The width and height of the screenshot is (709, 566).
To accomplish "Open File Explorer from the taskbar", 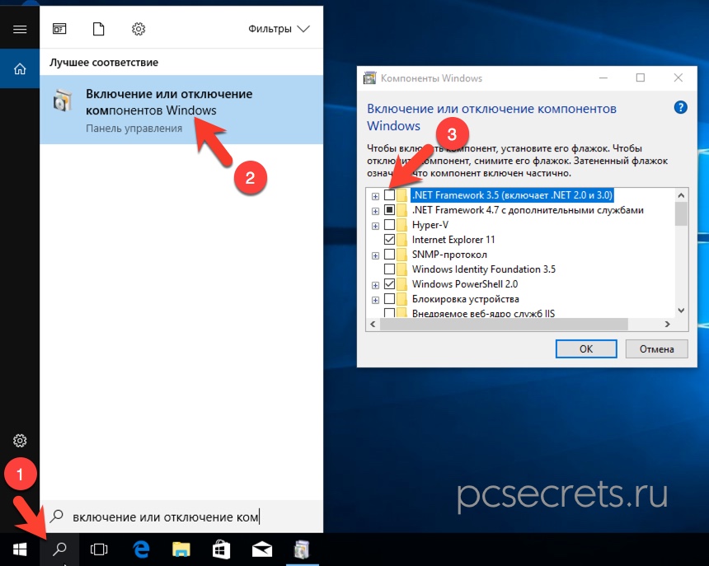I will coord(181,548).
